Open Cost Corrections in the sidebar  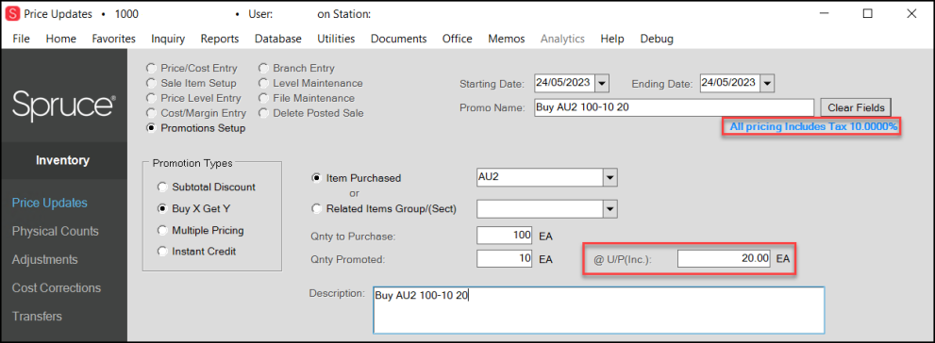(57, 287)
